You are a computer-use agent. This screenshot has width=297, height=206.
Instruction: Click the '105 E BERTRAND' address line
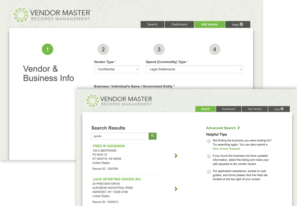104,151
